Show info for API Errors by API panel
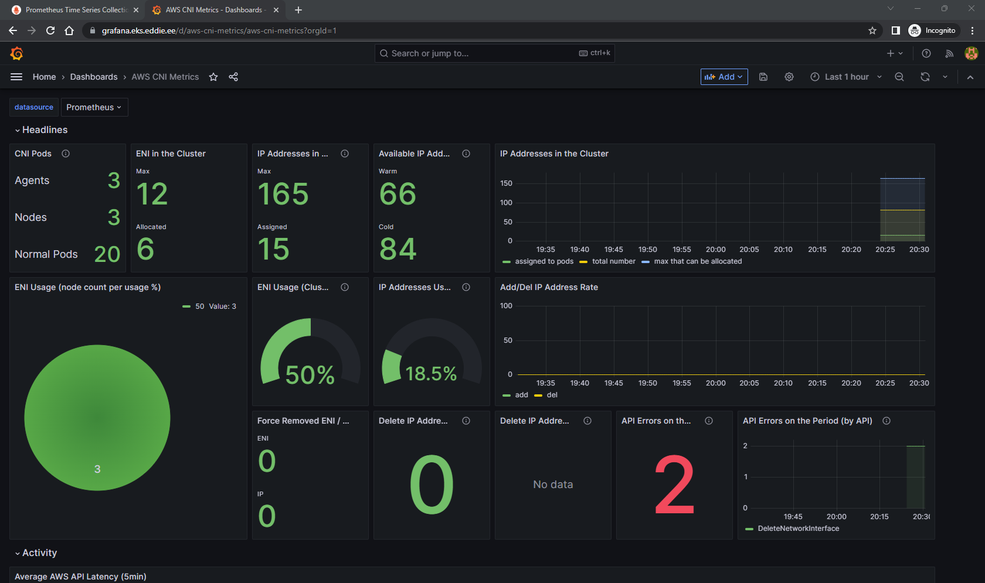This screenshot has width=985, height=583. (x=886, y=421)
